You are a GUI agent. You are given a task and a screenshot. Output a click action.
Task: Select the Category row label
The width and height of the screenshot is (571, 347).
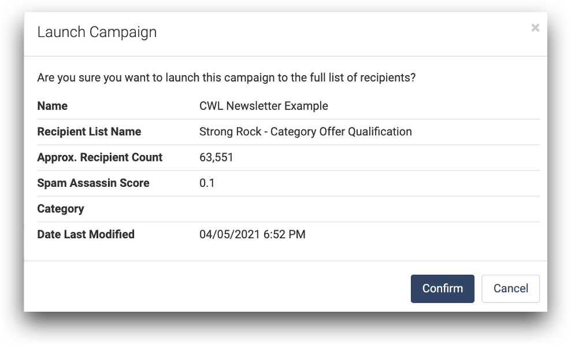coord(61,209)
